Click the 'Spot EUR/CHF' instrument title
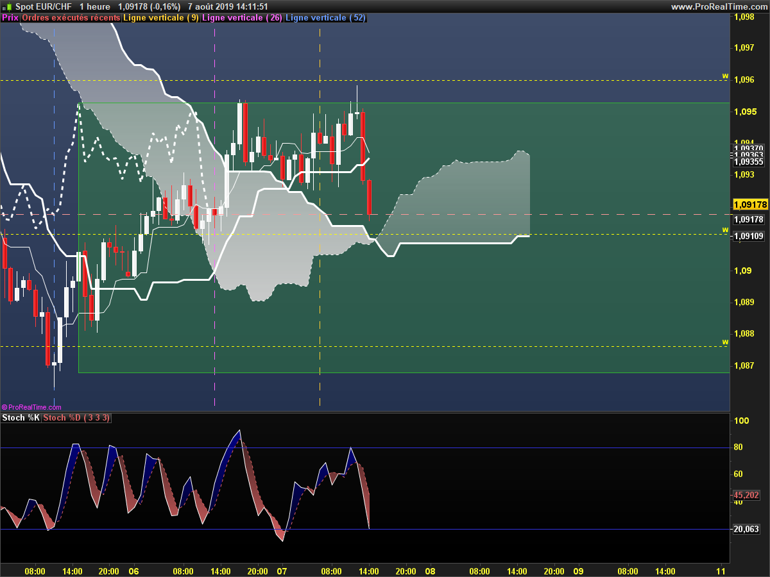 pos(44,6)
